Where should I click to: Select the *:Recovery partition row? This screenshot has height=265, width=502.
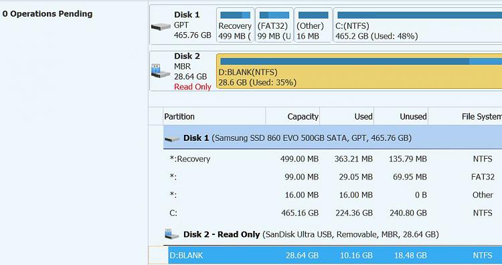click(x=333, y=159)
